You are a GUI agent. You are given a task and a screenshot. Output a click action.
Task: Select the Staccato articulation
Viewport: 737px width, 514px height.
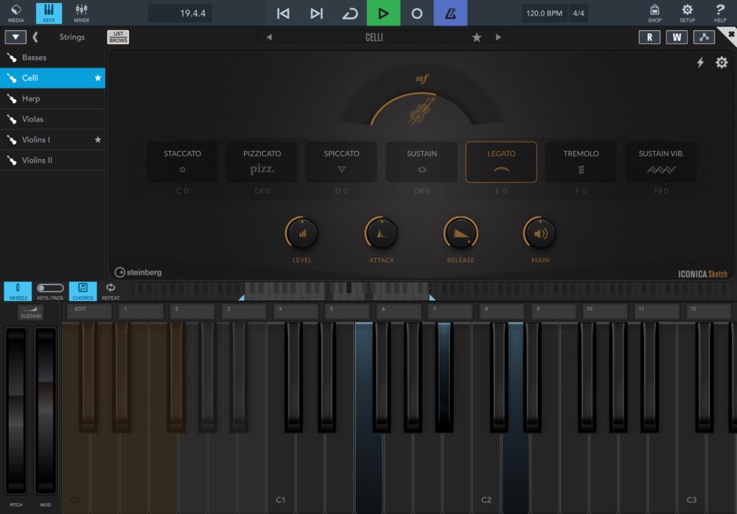pyautogui.click(x=182, y=162)
